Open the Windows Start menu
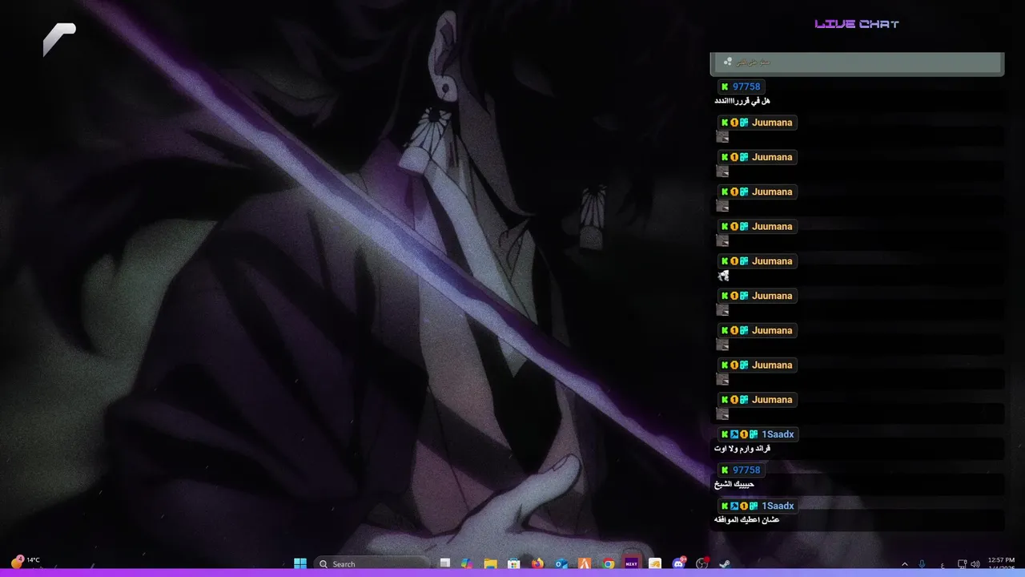Image resolution: width=1025 pixels, height=577 pixels. pos(300,563)
